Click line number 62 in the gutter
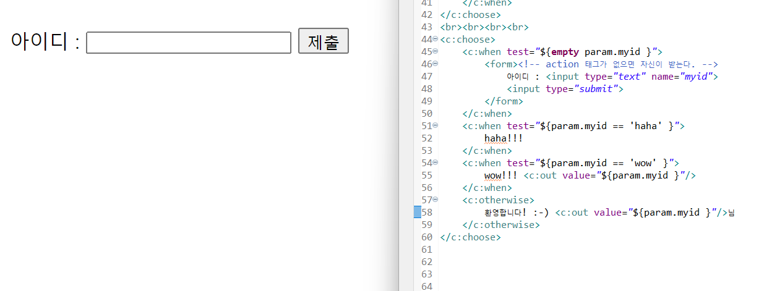The height and width of the screenshot is (291, 769). [x=427, y=262]
